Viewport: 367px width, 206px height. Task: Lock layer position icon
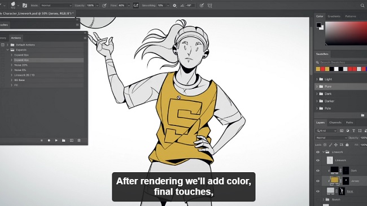coord(336,145)
